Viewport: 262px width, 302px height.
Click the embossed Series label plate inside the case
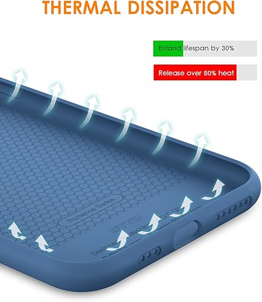point(92,211)
